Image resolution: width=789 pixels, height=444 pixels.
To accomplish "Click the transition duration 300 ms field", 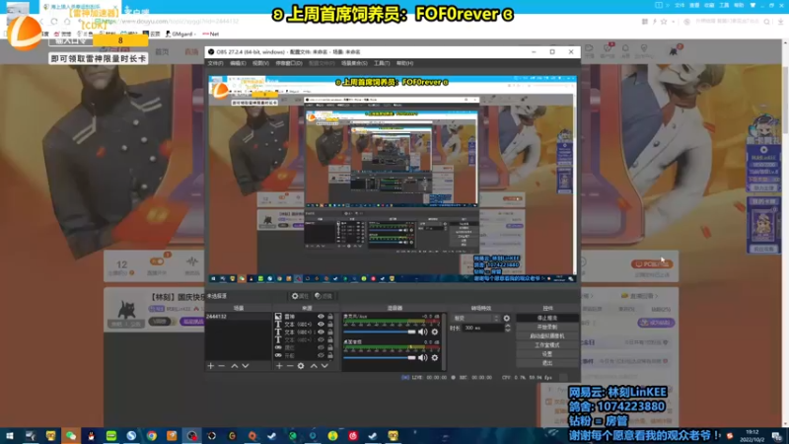I will pyautogui.click(x=482, y=328).
